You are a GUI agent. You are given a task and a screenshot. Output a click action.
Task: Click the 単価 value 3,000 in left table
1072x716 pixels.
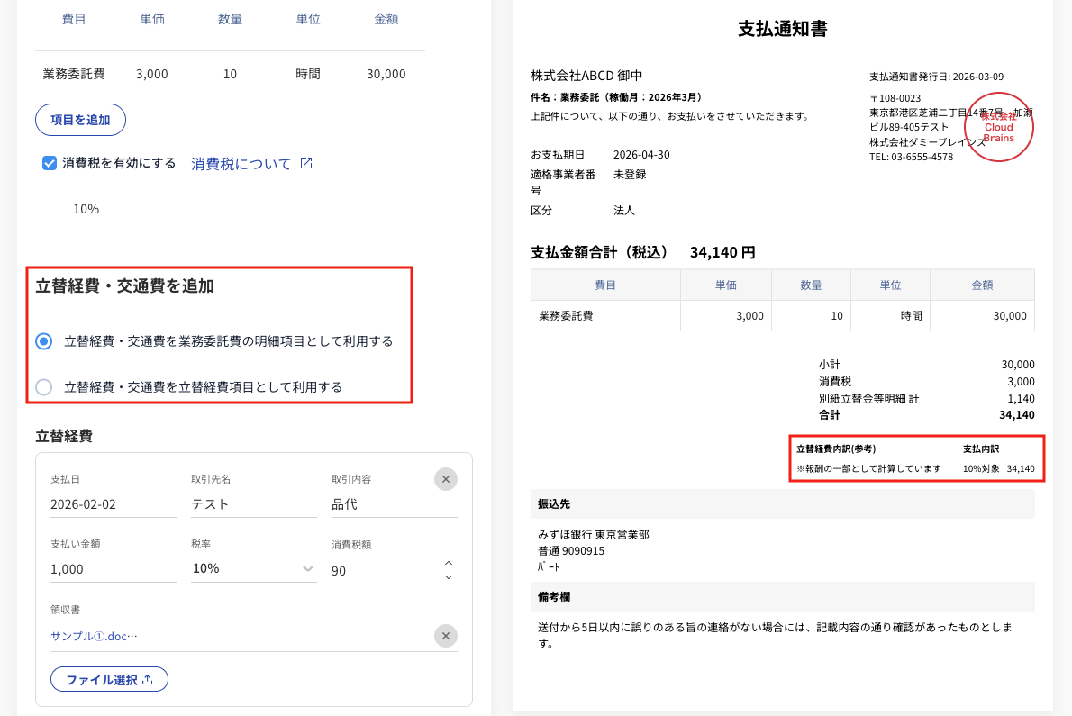point(151,74)
